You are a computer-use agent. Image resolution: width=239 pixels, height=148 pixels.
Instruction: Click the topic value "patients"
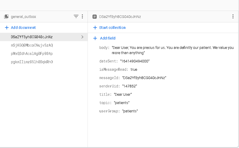[x=122, y=103]
